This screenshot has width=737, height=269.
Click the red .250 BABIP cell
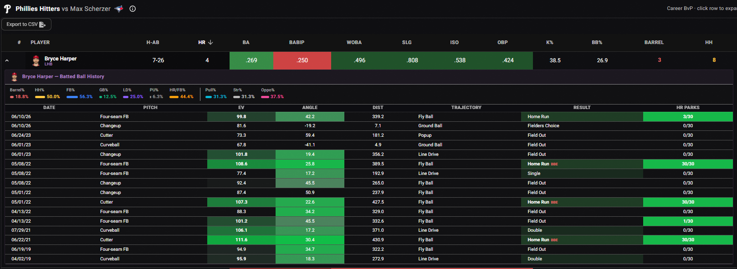coord(302,60)
